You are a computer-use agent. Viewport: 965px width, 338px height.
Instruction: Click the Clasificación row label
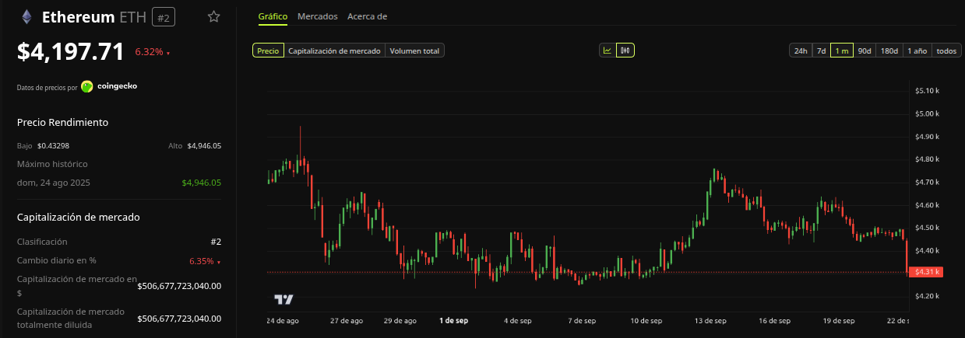(x=42, y=242)
